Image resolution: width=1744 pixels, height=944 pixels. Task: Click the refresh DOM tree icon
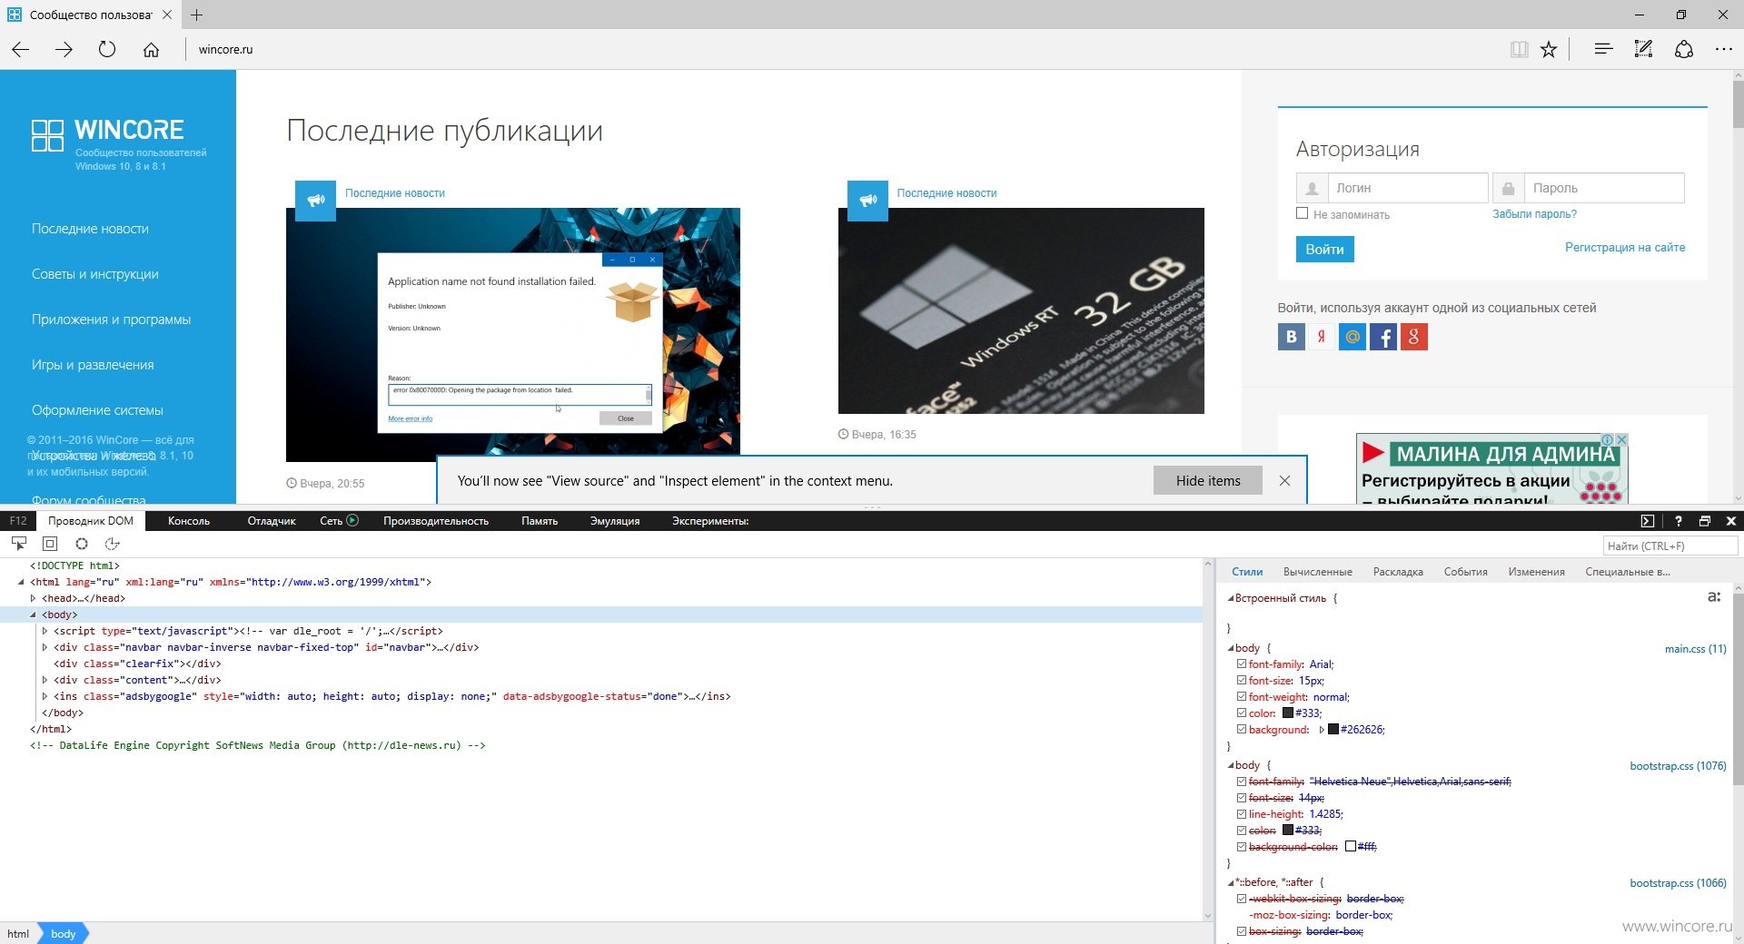[113, 544]
